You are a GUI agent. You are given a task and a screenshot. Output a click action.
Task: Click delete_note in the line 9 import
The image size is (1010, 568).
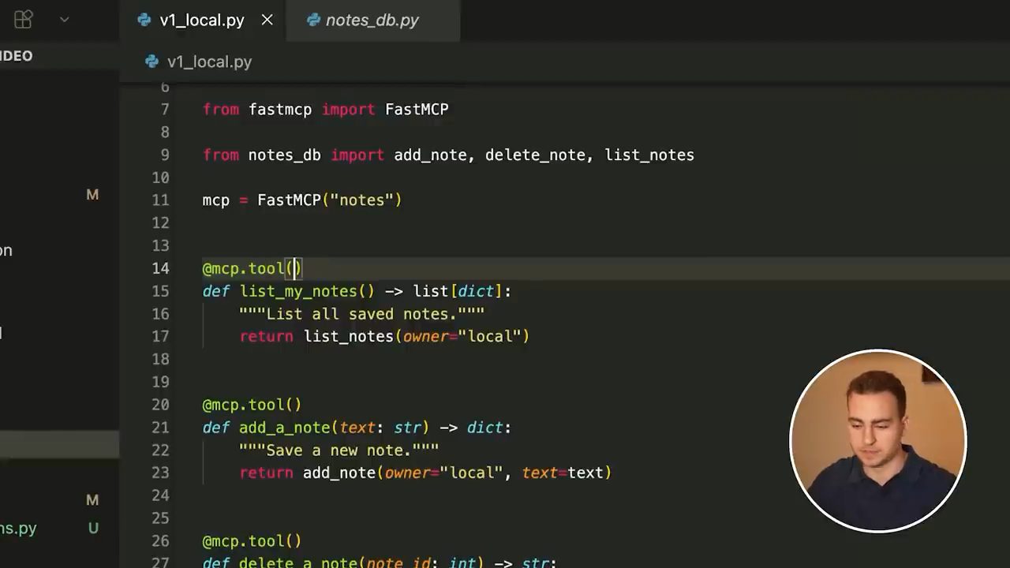[x=536, y=155]
